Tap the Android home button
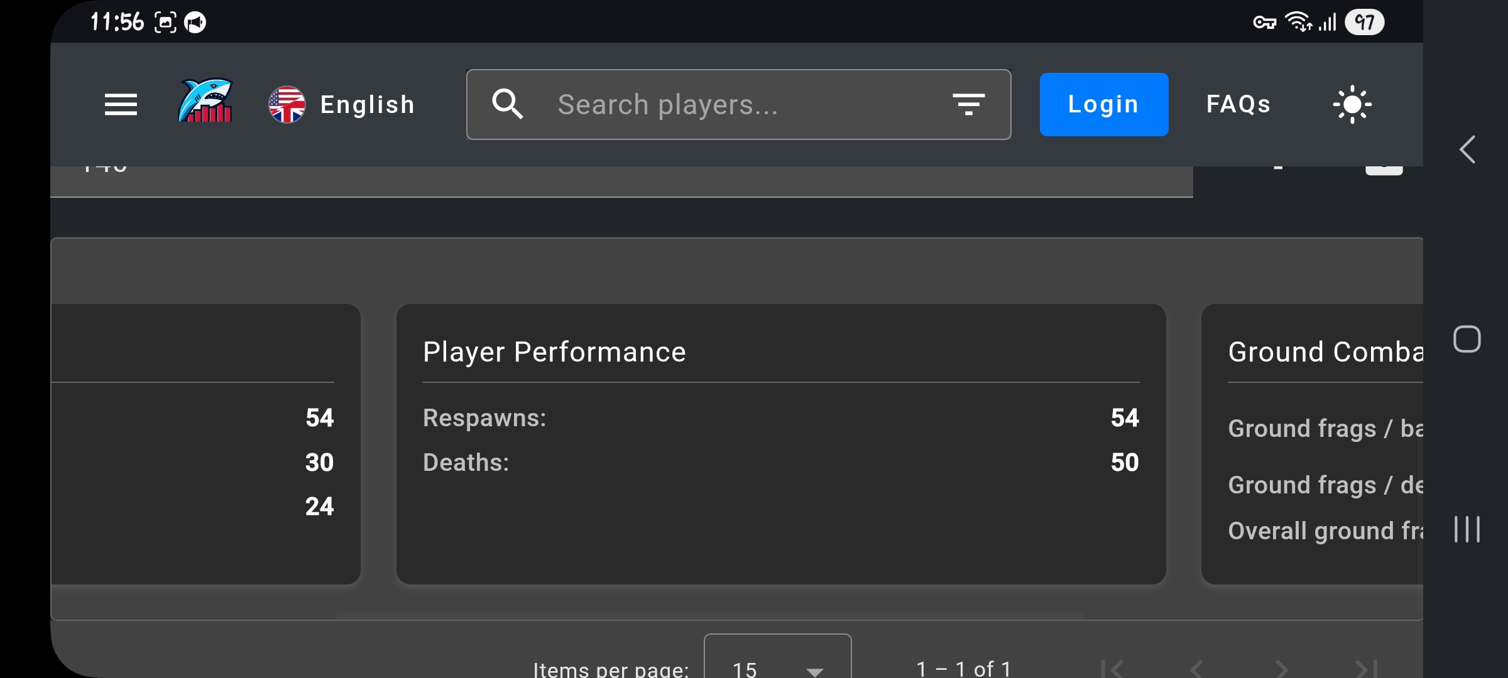 click(x=1467, y=339)
